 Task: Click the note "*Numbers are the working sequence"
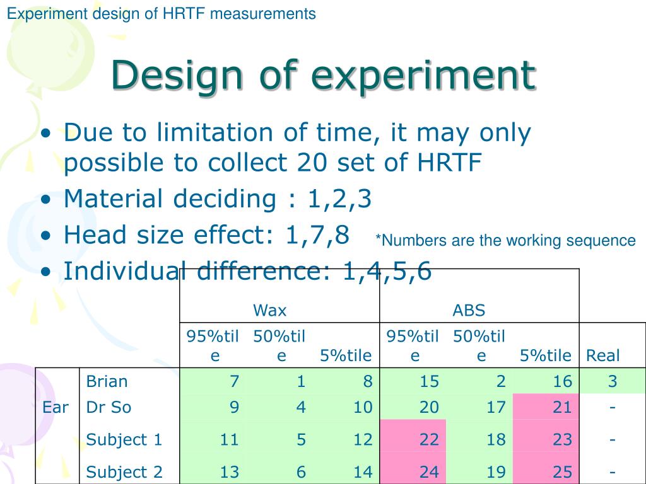[505, 240]
